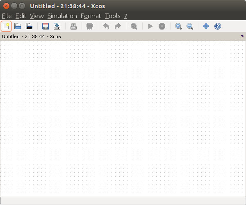
Task: Open the Edit menu
Action: pyautogui.click(x=21, y=16)
